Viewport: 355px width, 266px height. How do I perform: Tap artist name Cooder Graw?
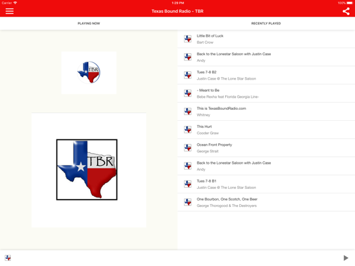pos(208,133)
